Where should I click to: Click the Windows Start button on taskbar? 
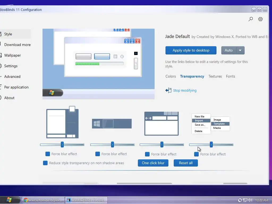point(9,200)
